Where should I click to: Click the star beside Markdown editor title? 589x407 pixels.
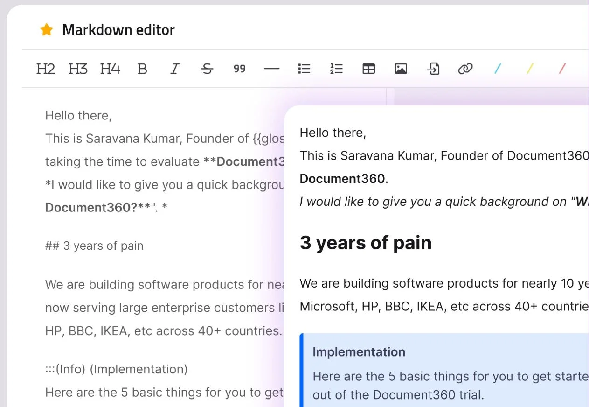click(x=46, y=29)
